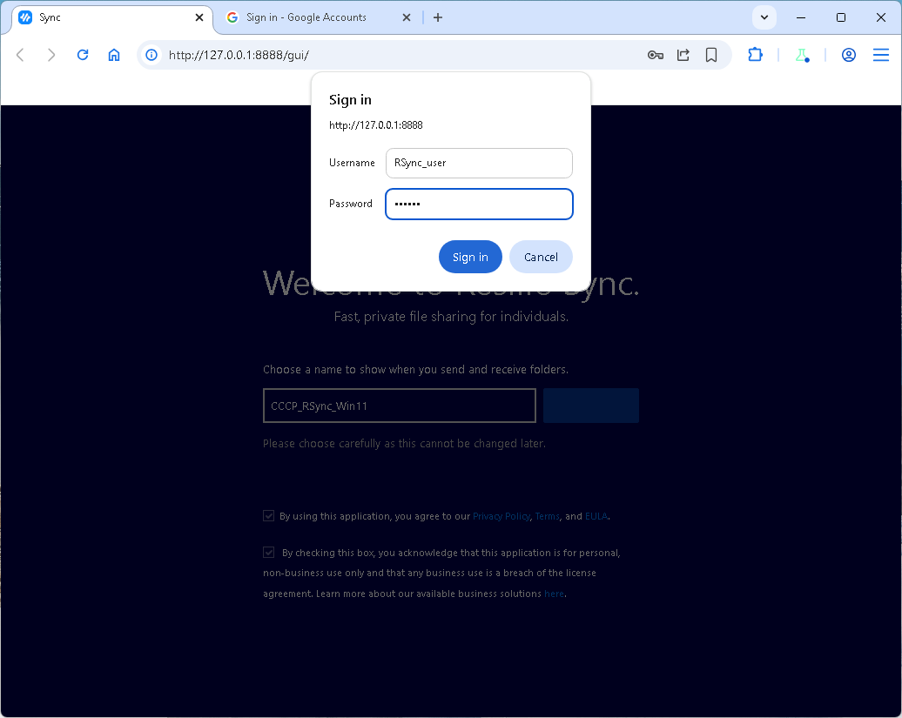
Task: Focus the Username field
Action: (x=479, y=163)
